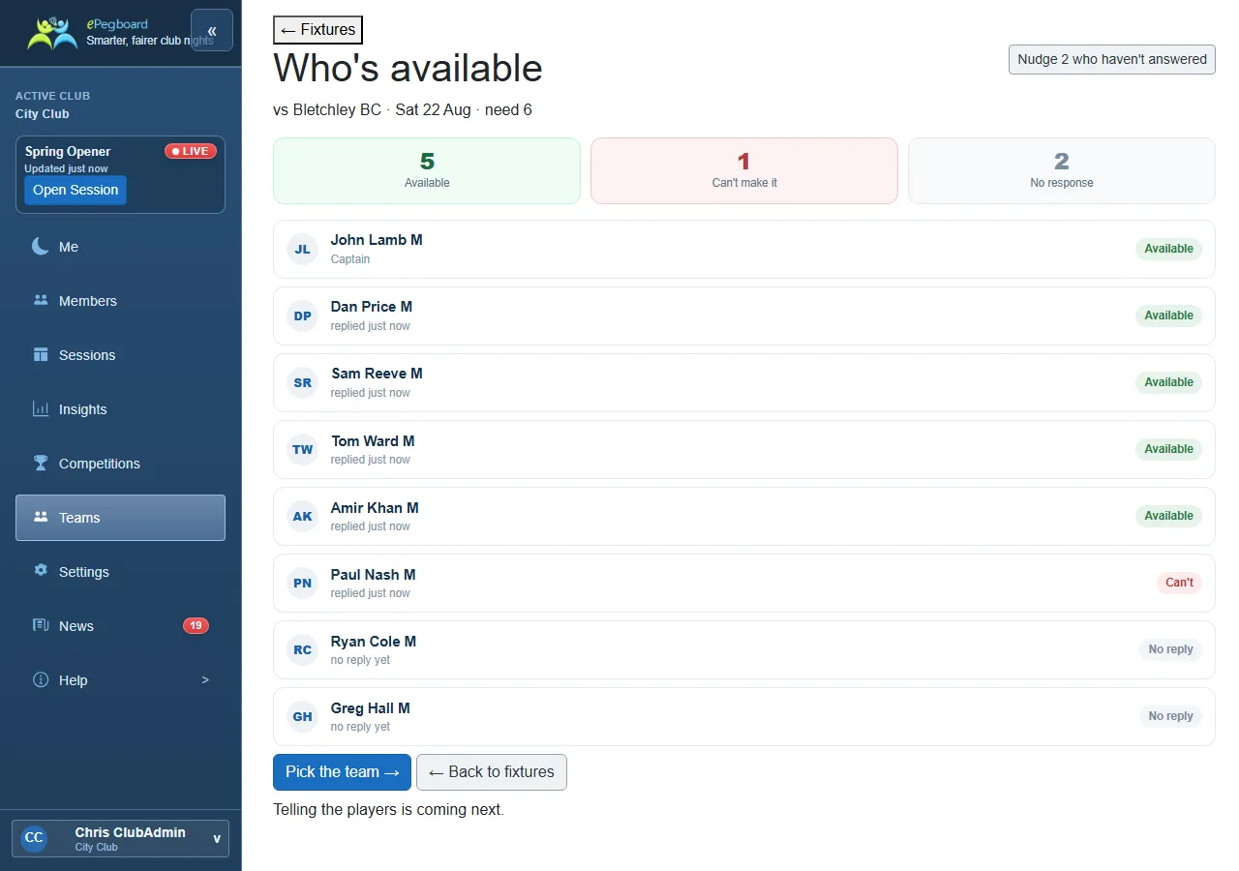
Task: Click the name Sam Reeve M
Action: tap(377, 374)
